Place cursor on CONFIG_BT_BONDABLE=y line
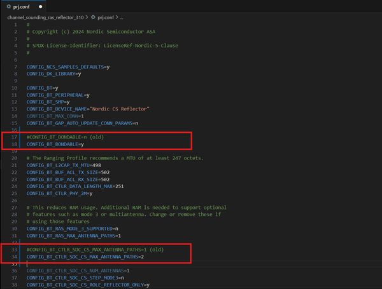The width and height of the screenshot is (382, 289). tap(60, 144)
